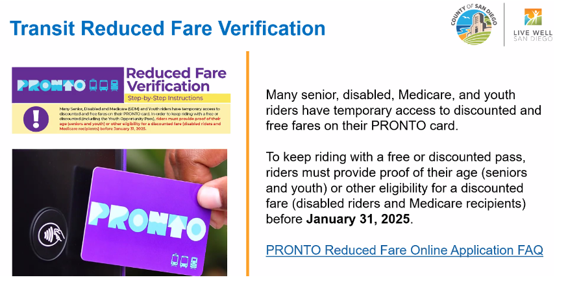Click the purple Reduced Fare Verification heading
Image resolution: width=568 pixels, height=284 pixels.
[x=177, y=80]
